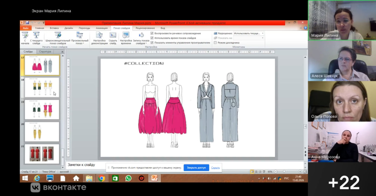Viewport: 376px width, 196px height.
Task: Open Google Chrome from the taskbar
Action: (x=102, y=178)
